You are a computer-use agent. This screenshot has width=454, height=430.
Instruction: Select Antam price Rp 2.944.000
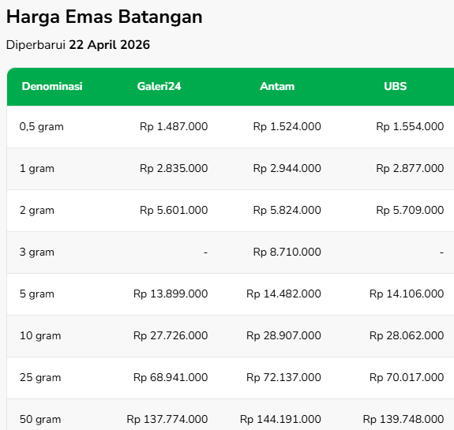tap(287, 168)
